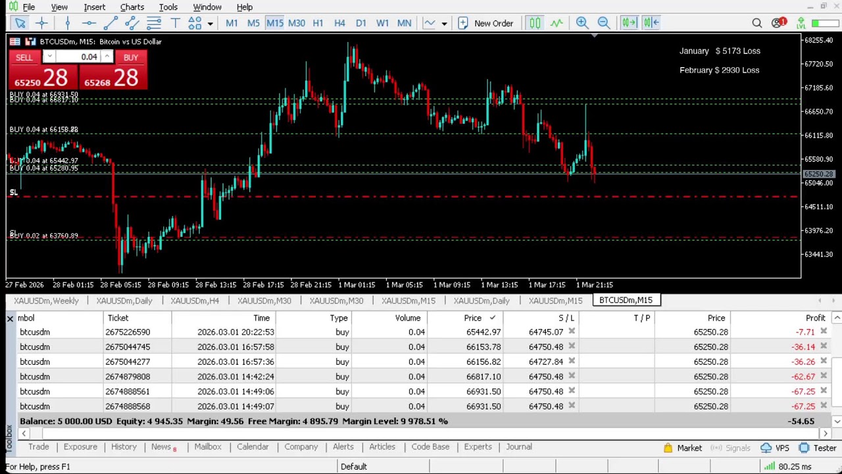Image resolution: width=842 pixels, height=474 pixels.
Task: Select the trendline drawing tool
Action: [x=111, y=23]
